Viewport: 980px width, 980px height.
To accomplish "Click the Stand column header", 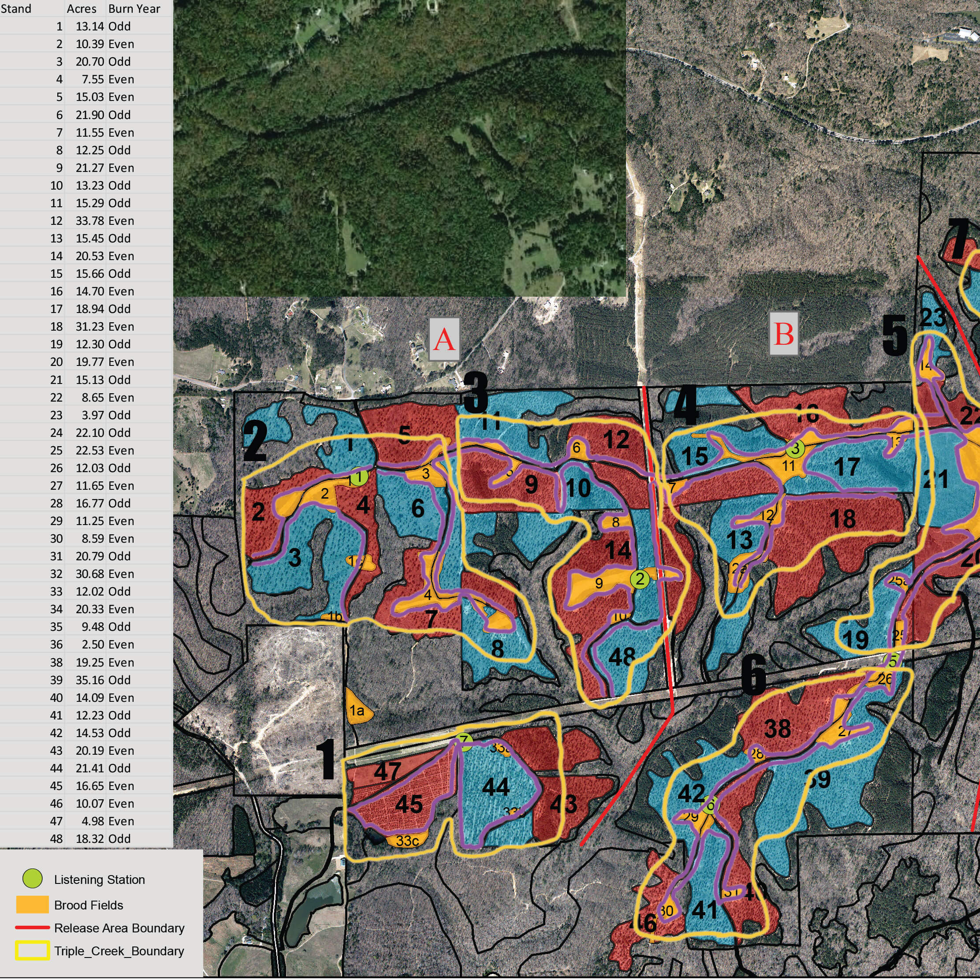I will 16,9.
